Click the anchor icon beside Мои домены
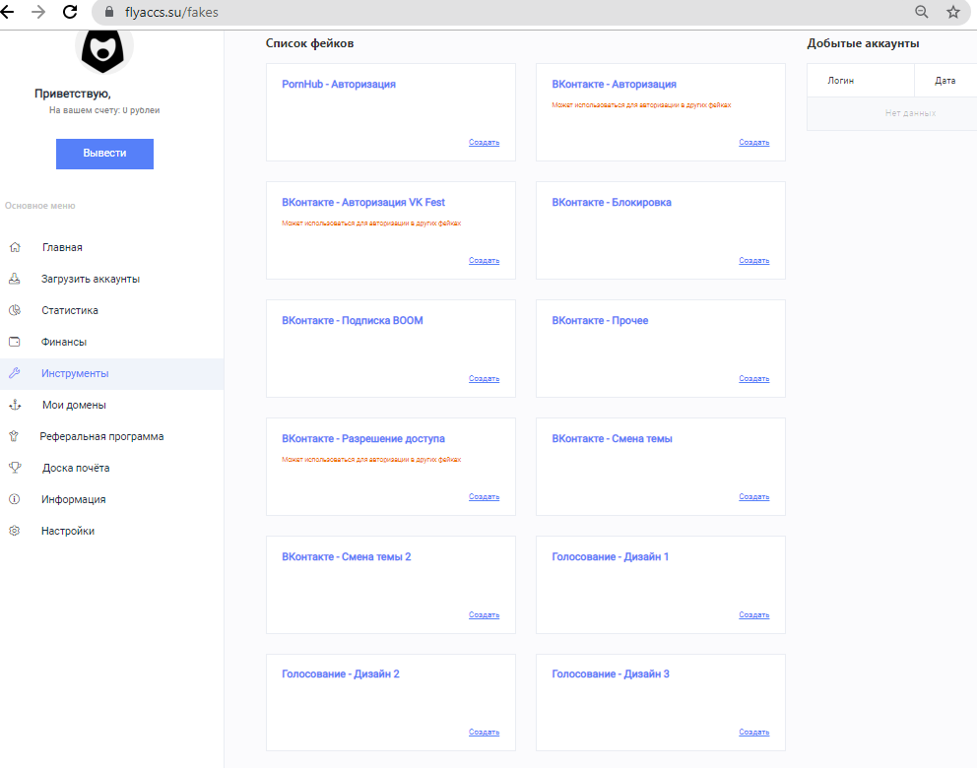This screenshot has height=768, width=977. pos(15,405)
